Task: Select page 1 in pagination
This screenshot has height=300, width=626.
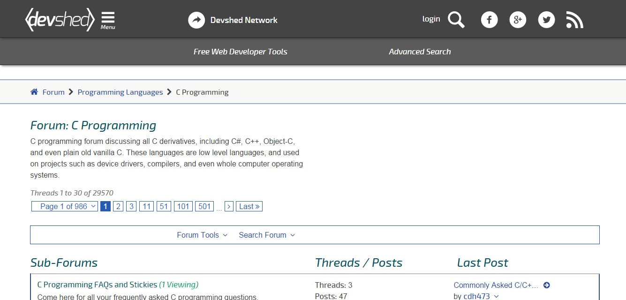Action: (106, 206)
